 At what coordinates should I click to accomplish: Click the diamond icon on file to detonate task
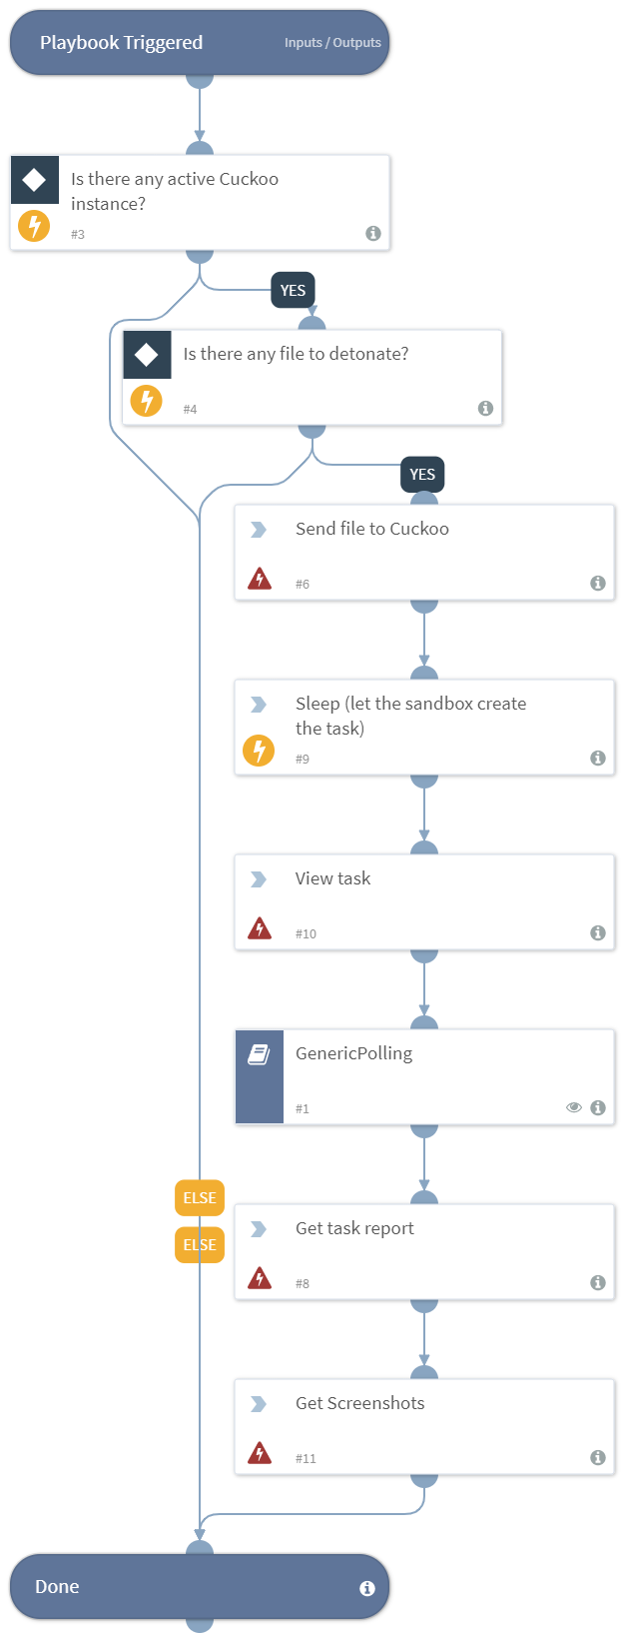click(147, 355)
